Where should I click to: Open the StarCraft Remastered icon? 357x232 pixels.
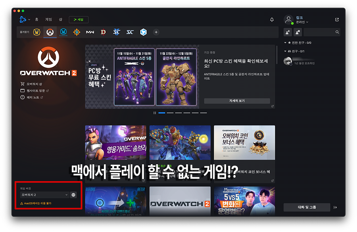pyautogui.click(x=130, y=32)
